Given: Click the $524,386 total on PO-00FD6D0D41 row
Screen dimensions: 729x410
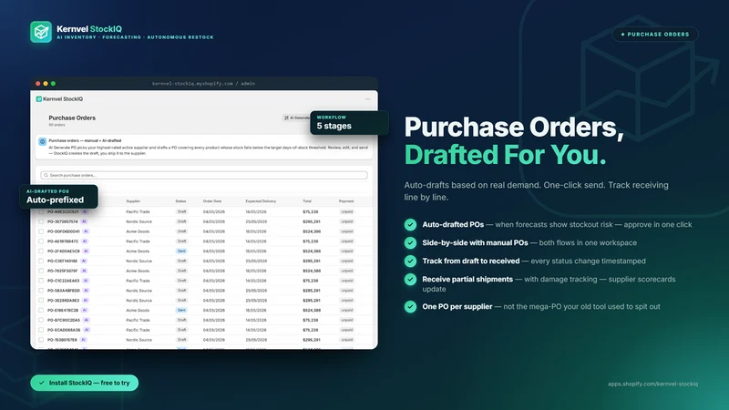Looking at the screenshot, I should coord(312,231).
